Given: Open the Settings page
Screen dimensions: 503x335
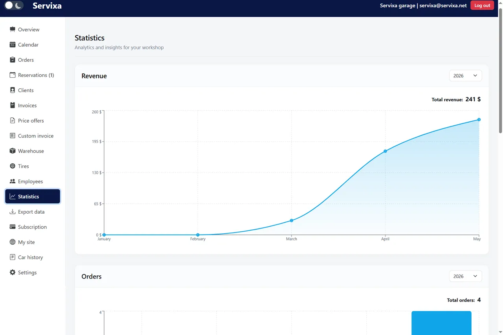Looking at the screenshot, I should coord(33,273).
